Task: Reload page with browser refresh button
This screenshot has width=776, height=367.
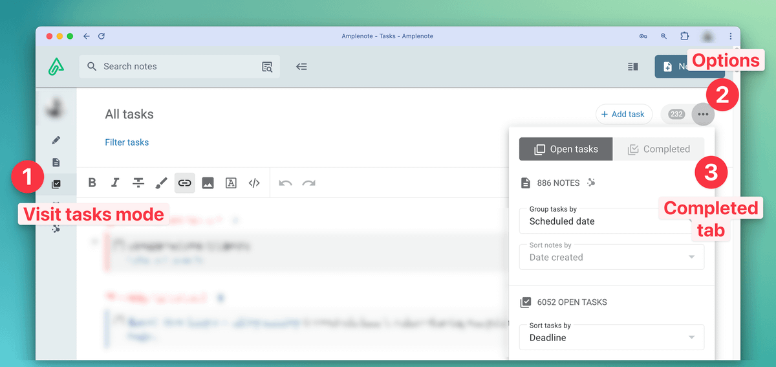Action: click(102, 36)
